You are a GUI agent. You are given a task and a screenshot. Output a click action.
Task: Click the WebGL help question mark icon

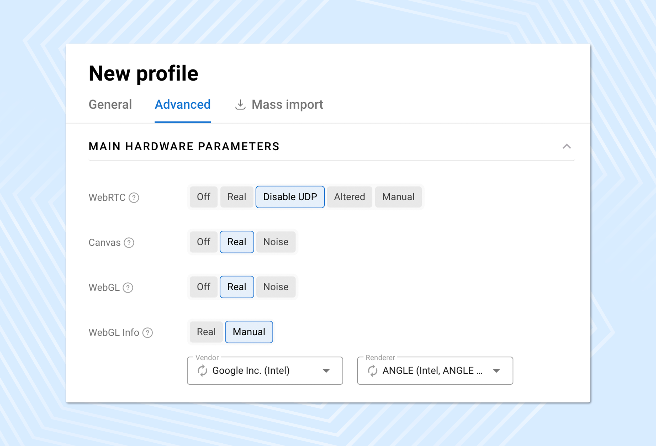click(128, 288)
